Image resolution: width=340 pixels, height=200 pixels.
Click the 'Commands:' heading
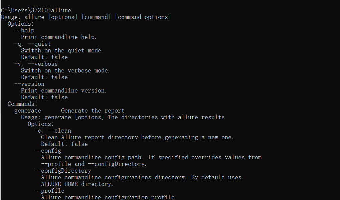(x=23, y=104)
